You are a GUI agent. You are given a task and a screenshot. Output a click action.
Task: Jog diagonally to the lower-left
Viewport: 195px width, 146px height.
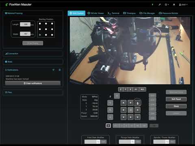click(x=123, y=117)
